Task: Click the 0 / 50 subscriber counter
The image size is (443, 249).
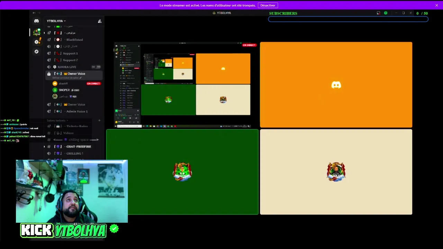Action: coord(422,13)
